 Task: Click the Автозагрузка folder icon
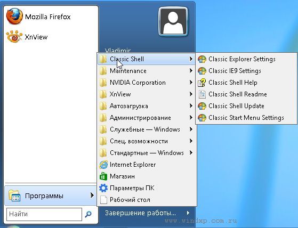(x=103, y=106)
